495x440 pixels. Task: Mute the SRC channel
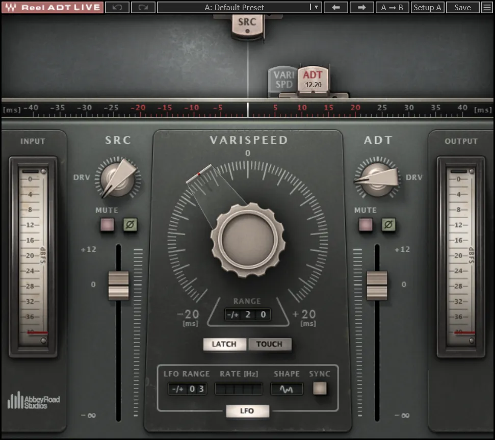[107, 225]
